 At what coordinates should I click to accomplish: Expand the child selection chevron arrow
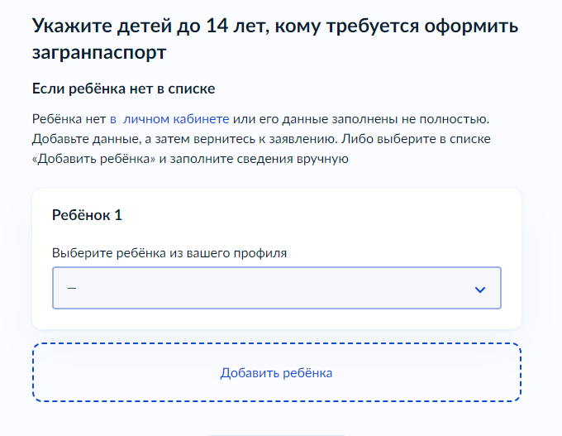(x=480, y=290)
